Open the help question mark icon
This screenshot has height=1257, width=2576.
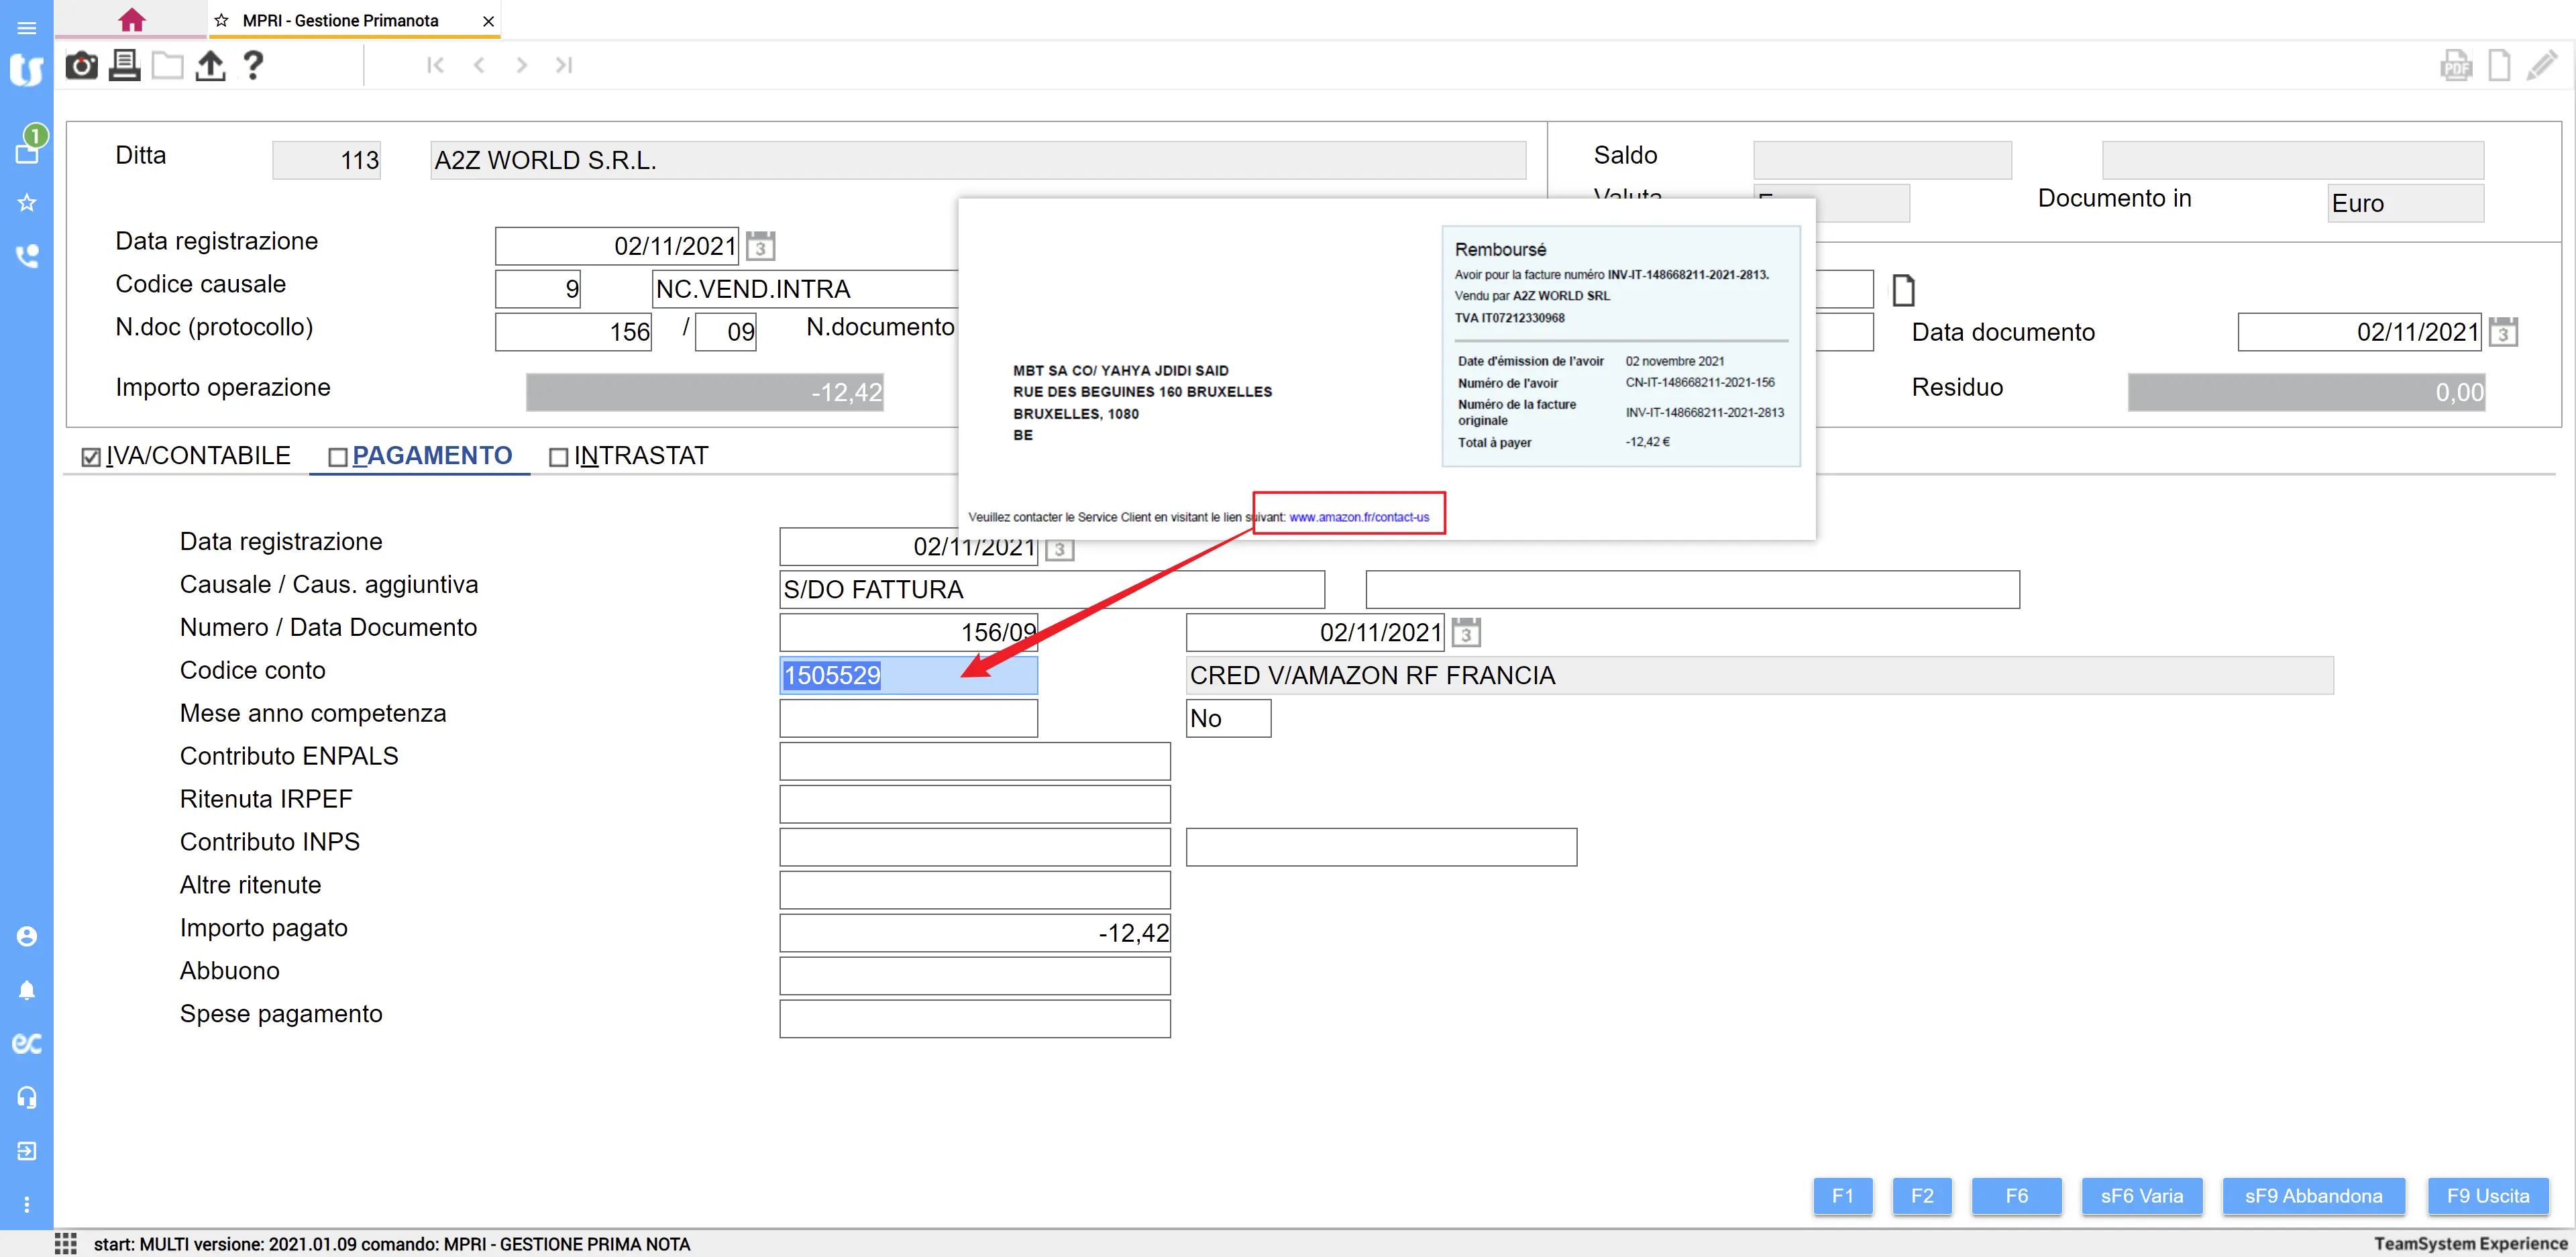point(253,66)
